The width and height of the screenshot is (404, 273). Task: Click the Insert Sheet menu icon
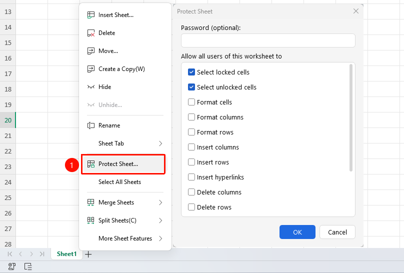click(x=90, y=15)
